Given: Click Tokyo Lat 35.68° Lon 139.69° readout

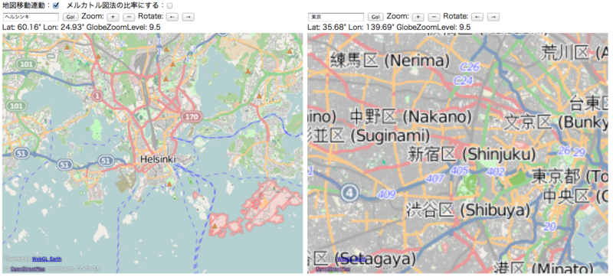Looking at the screenshot, I should coord(389,27).
